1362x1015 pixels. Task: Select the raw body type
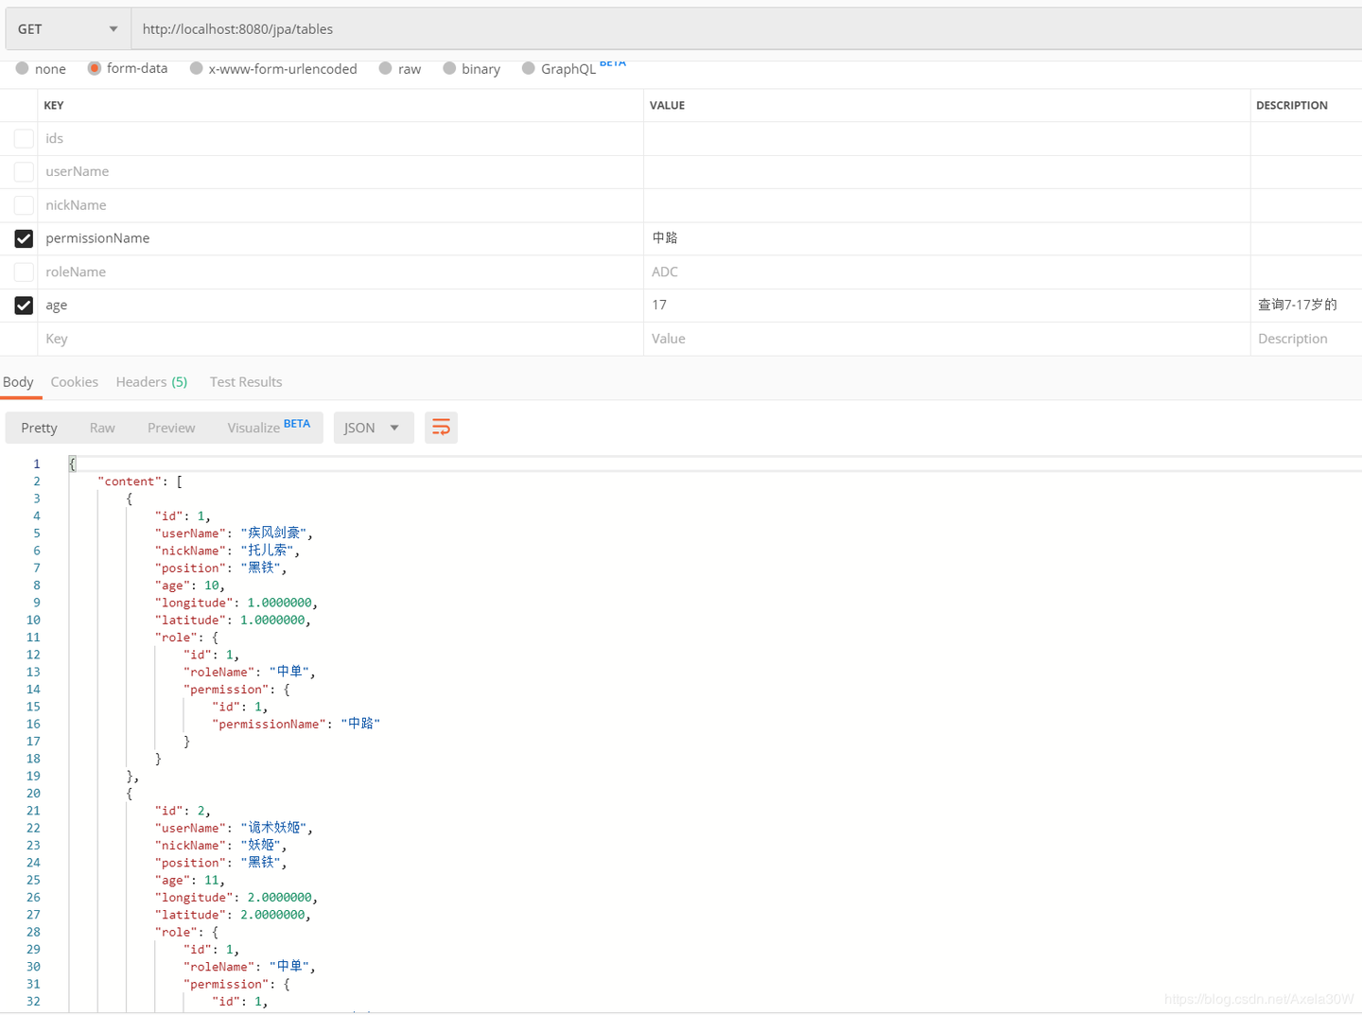[386, 68]
